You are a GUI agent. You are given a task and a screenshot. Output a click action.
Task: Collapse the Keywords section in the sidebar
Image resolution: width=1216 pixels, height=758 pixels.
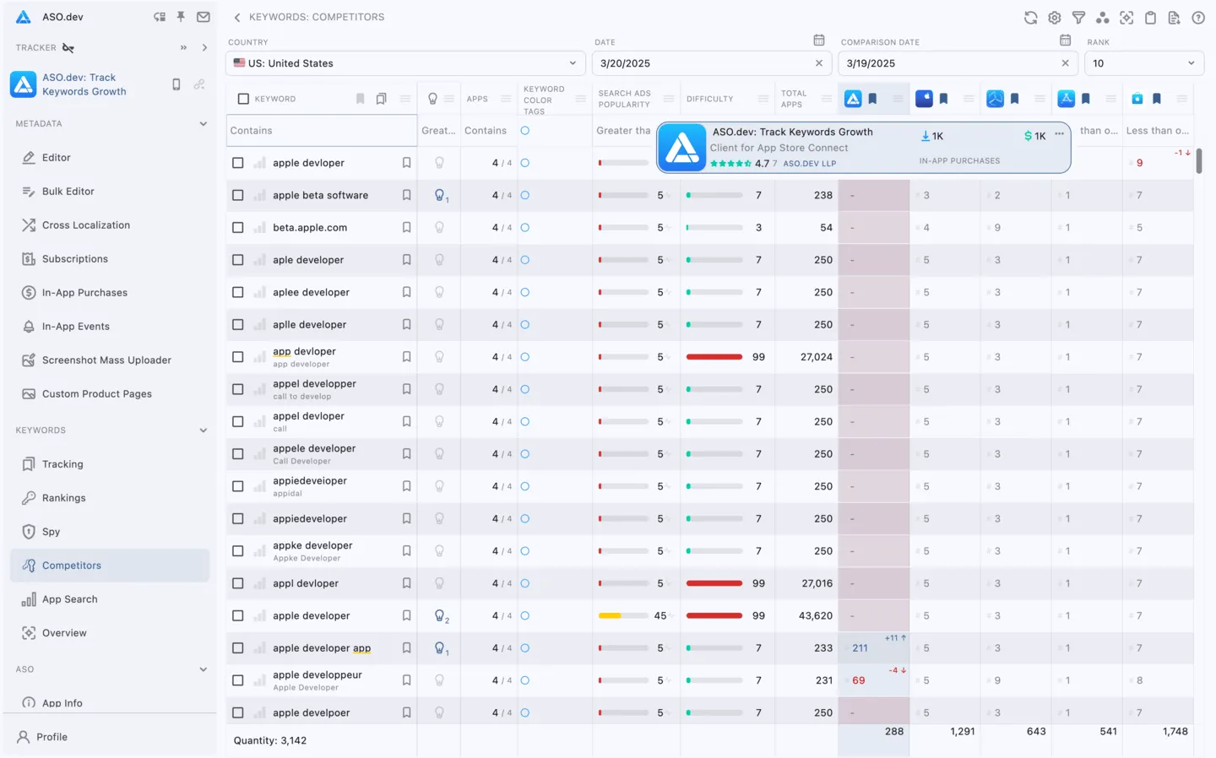point(204,430)
